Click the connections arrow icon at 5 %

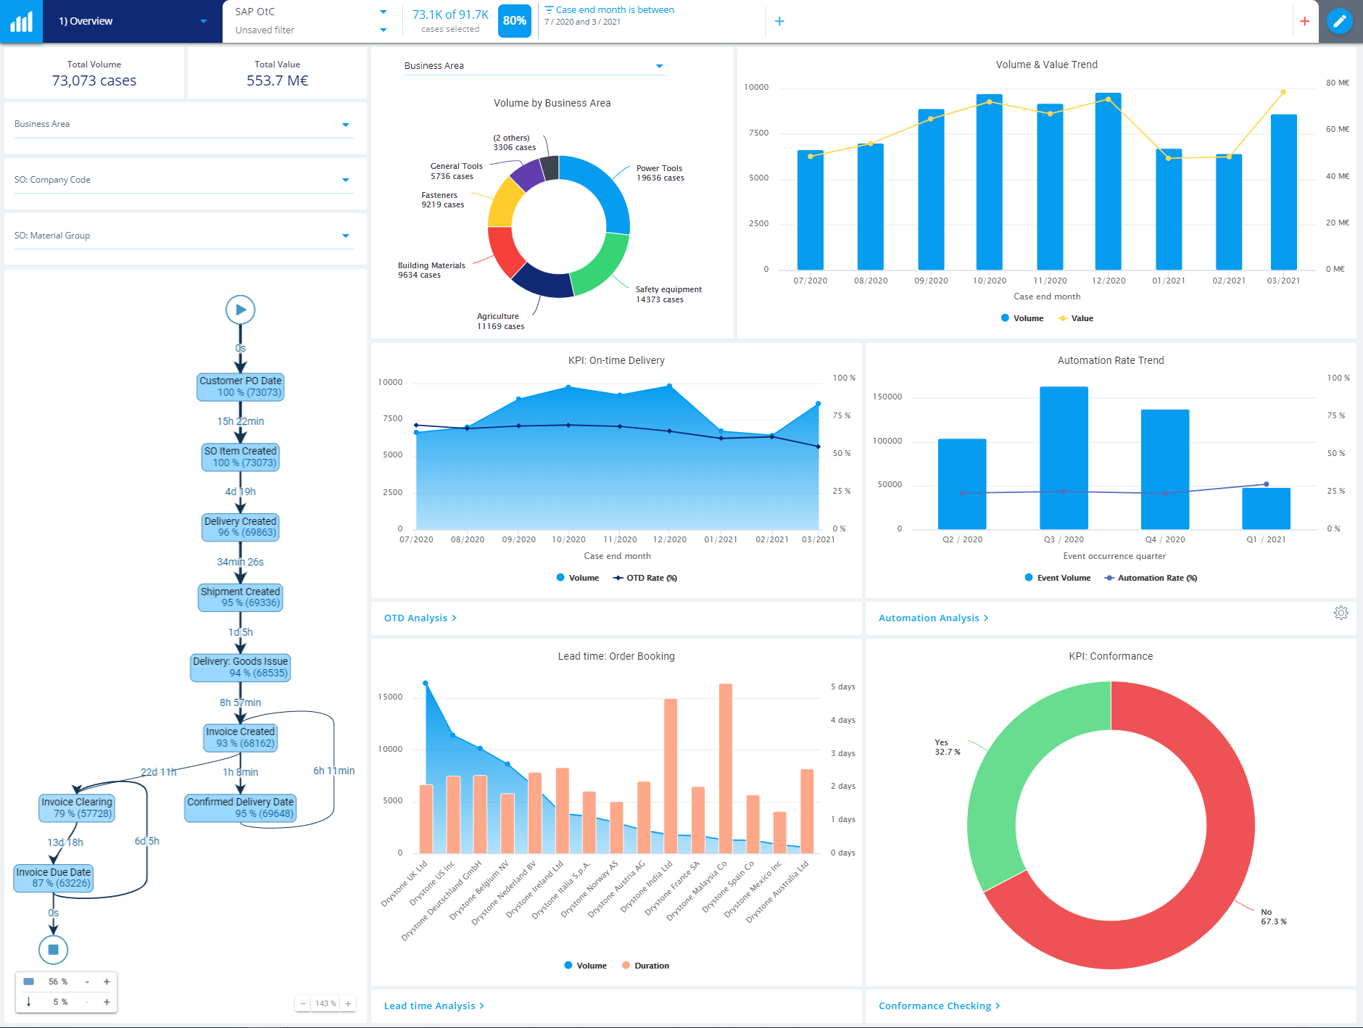[29, 1002]
